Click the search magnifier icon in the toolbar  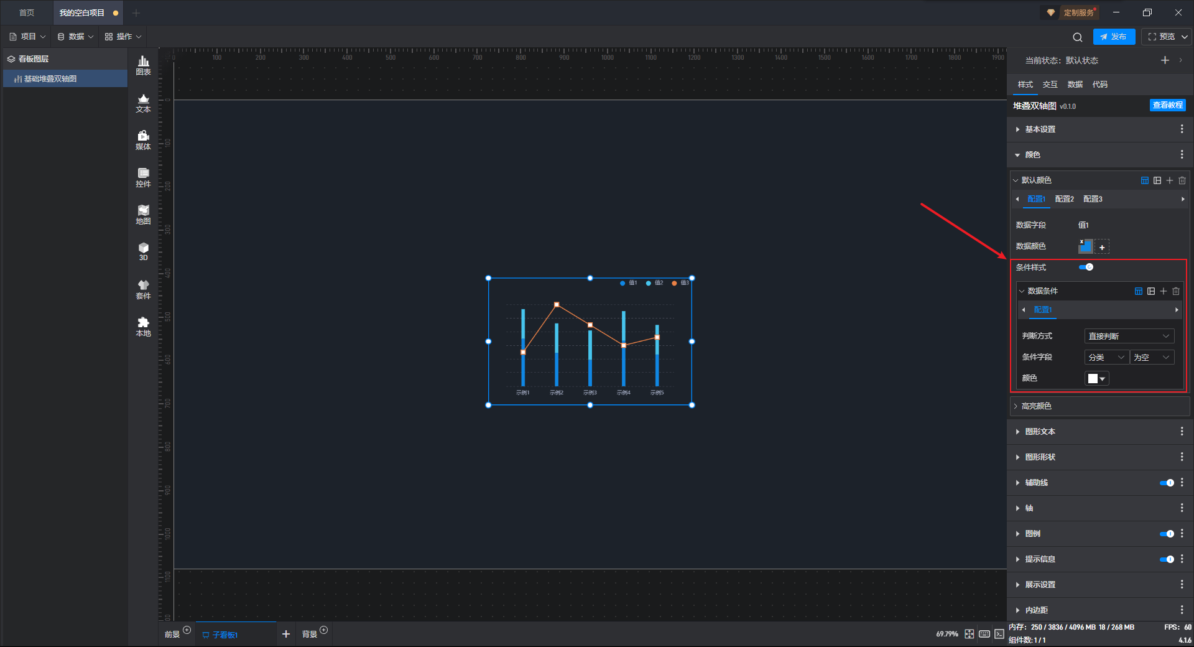coord(1078,37)
